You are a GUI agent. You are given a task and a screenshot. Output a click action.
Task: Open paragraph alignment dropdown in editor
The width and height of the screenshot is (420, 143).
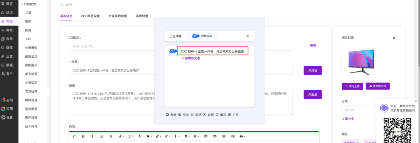[196, 136]
